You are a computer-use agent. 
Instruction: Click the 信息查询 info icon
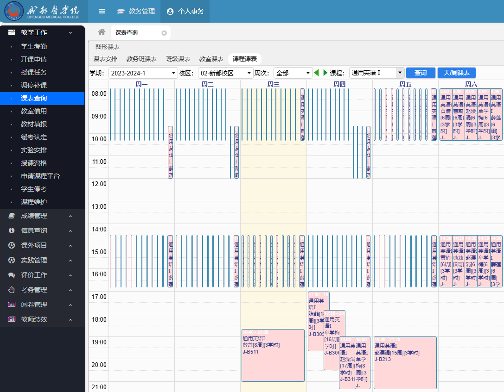[x=12, y=230]
